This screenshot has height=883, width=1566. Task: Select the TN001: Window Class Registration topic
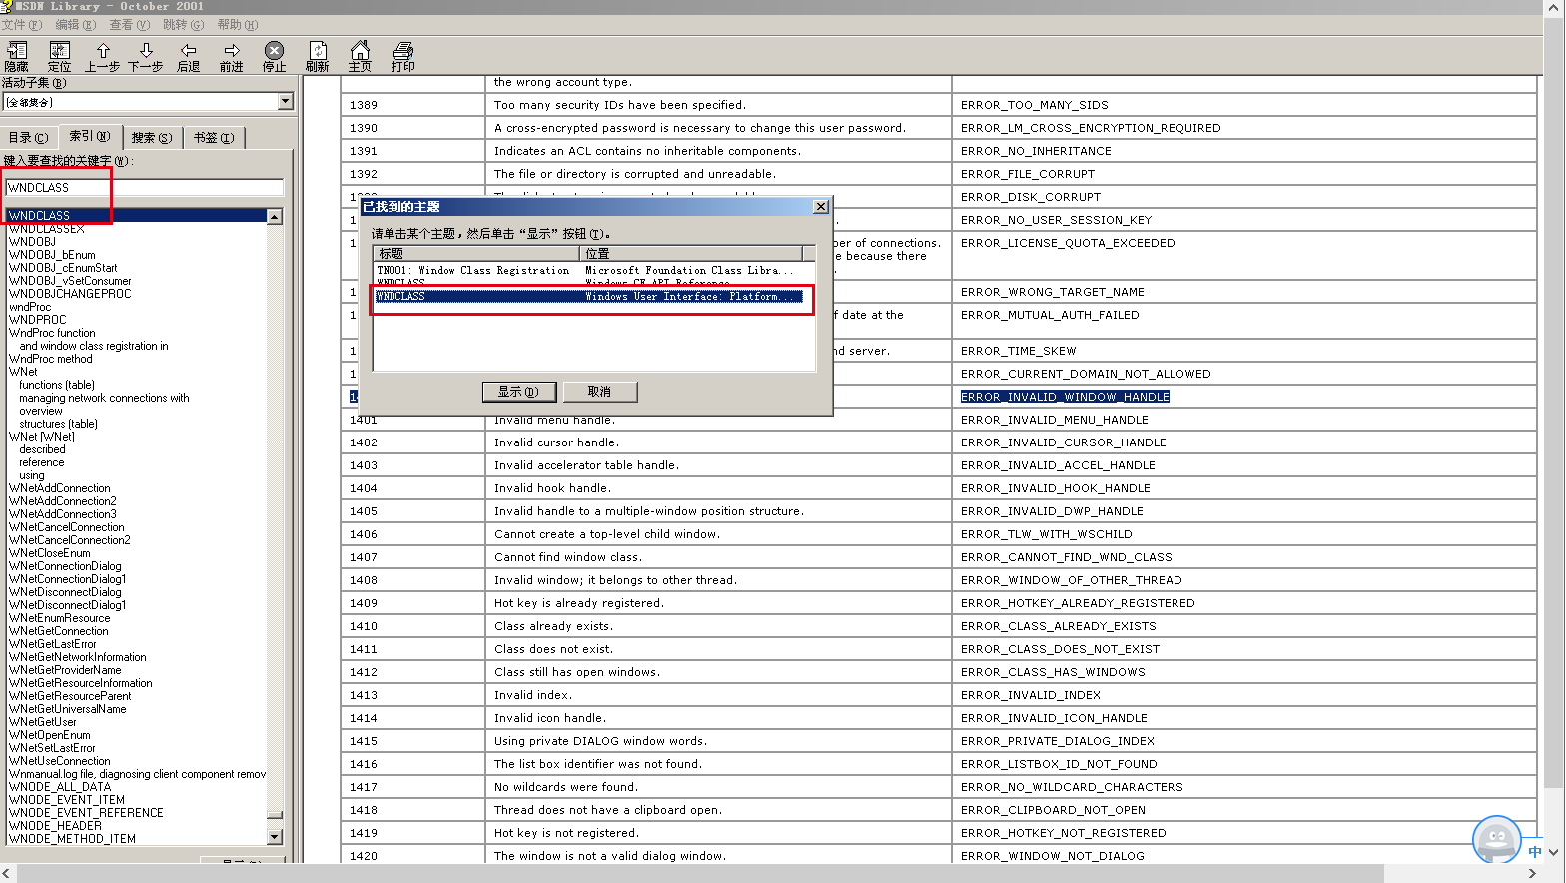473,270
